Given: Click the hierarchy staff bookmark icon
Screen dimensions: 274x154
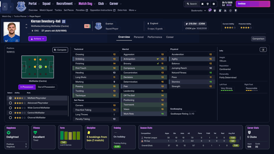Looking at the screenshot, I should 225,11.
